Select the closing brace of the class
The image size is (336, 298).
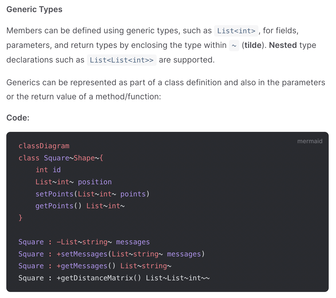[20, 218]
